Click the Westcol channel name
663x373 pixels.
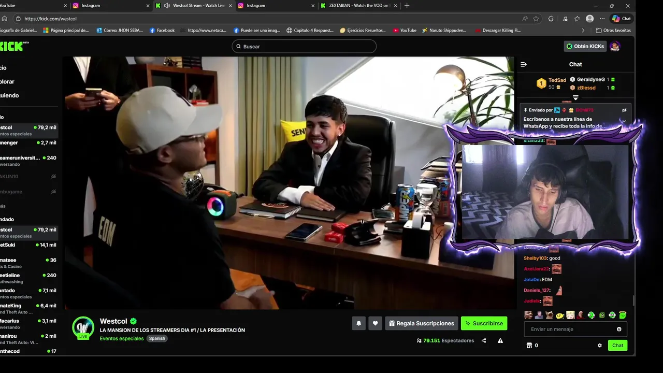pos(113,321)
